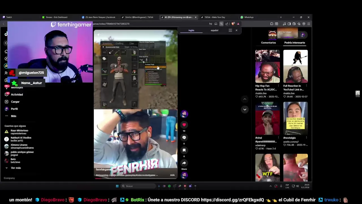Click the Brave Rewards triangle icon
The image size is (362, 204).
click(238, 24)
